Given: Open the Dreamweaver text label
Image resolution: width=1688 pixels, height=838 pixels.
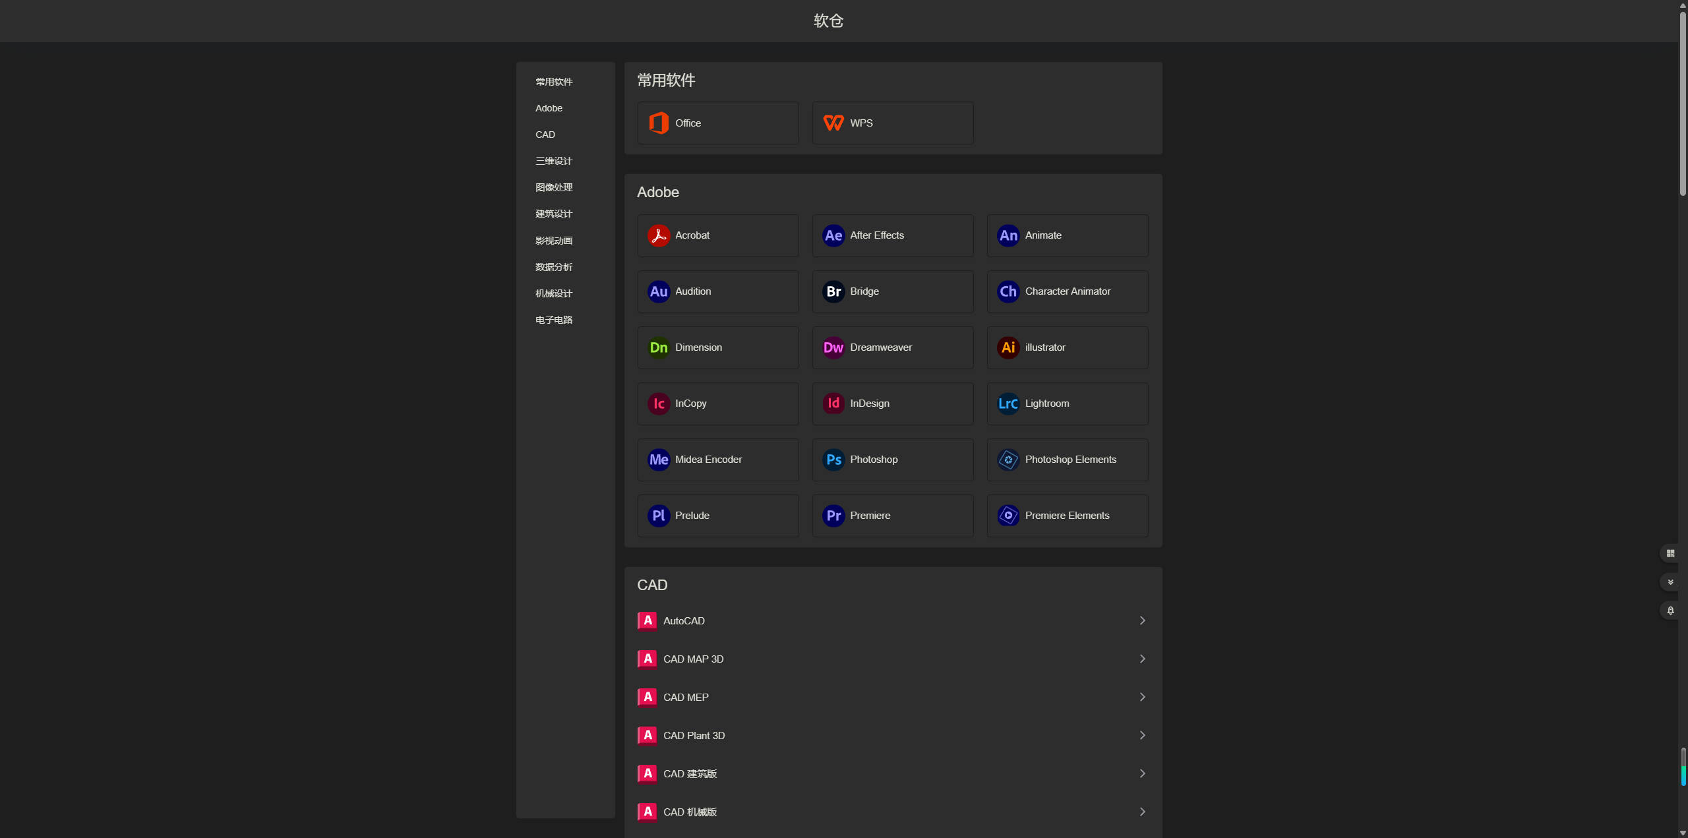Looking at the screenshot, I should pos(881,347).
